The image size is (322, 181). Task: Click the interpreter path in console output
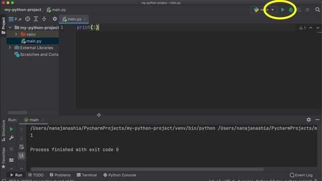coord(123,128)
